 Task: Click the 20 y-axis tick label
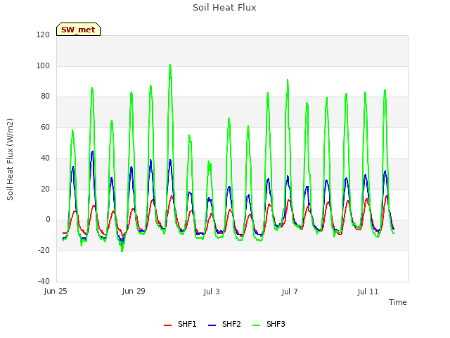[45, 189]
